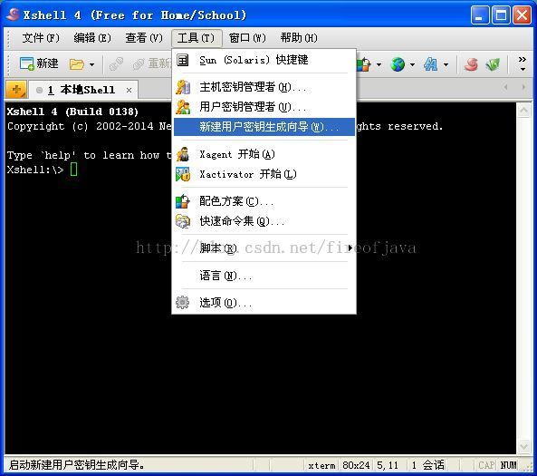Open 语言(N) from the menu

[x=264, y=276]
